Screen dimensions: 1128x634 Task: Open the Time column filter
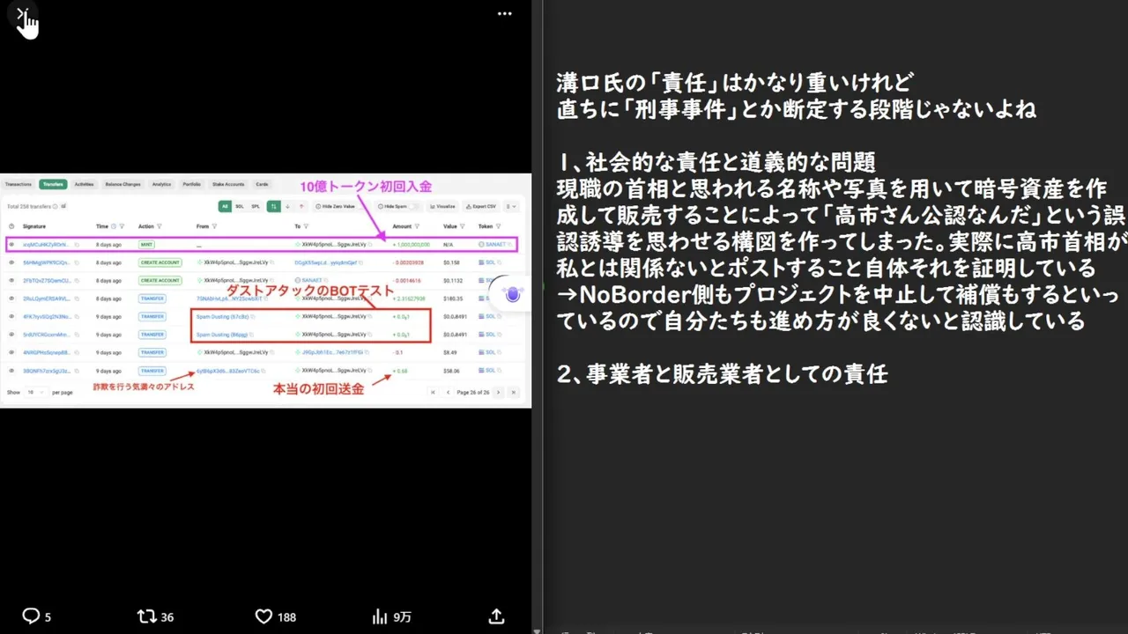point(122,226)
